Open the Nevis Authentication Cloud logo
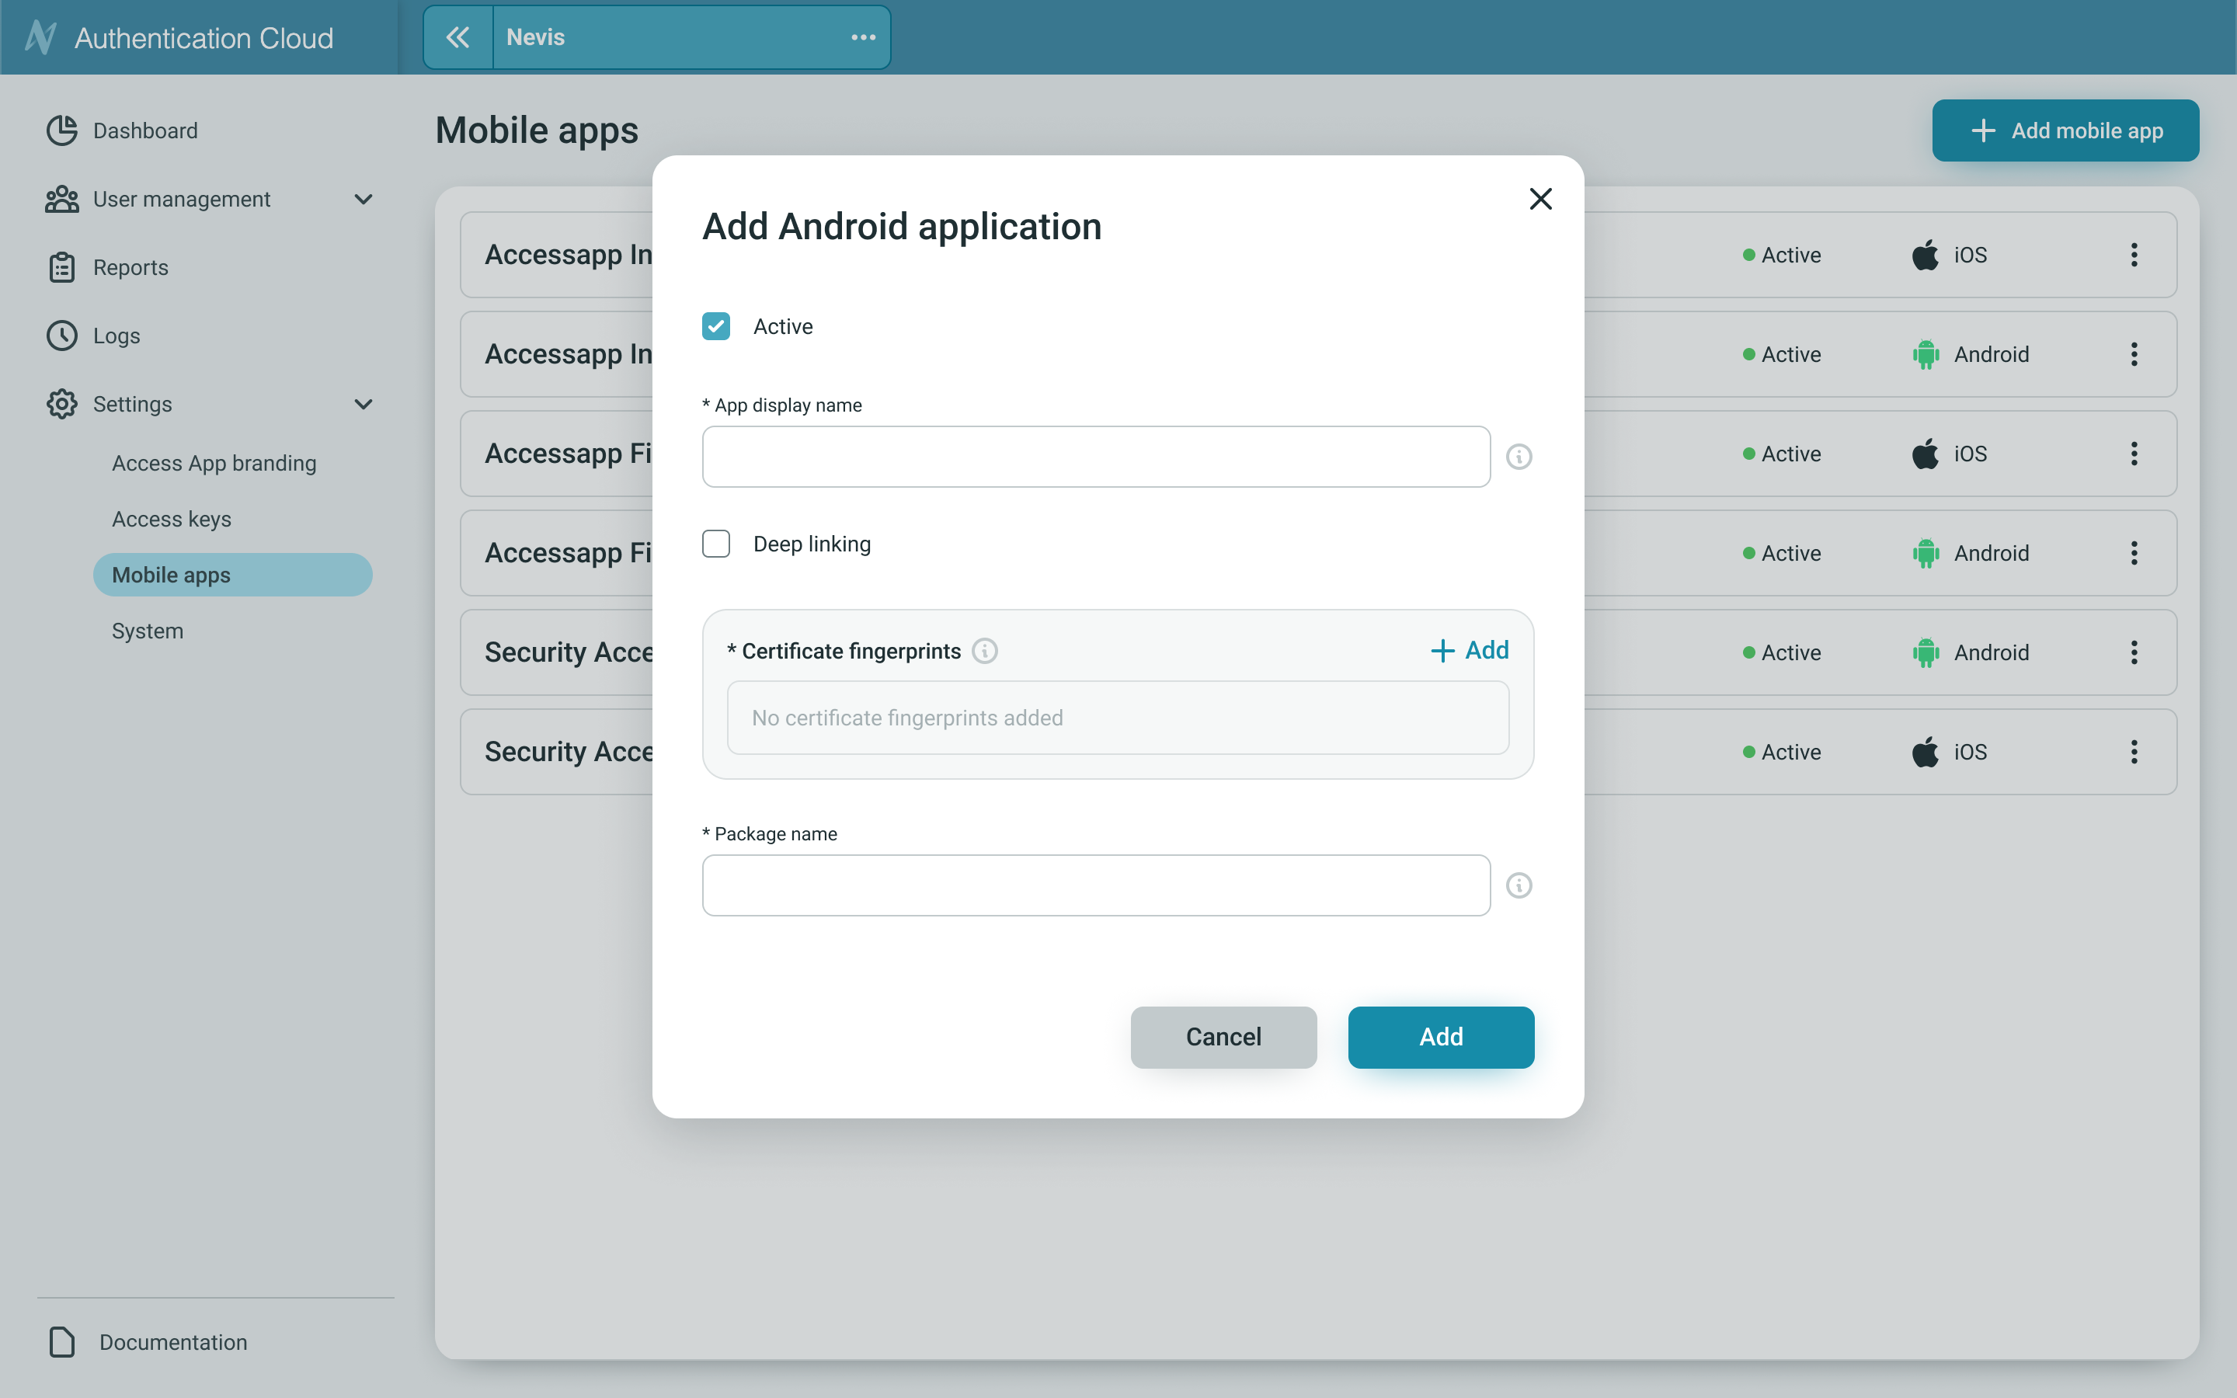The width and height of the screenshot is (2237, 1398). pyautogui.click(x=40, y=37)
